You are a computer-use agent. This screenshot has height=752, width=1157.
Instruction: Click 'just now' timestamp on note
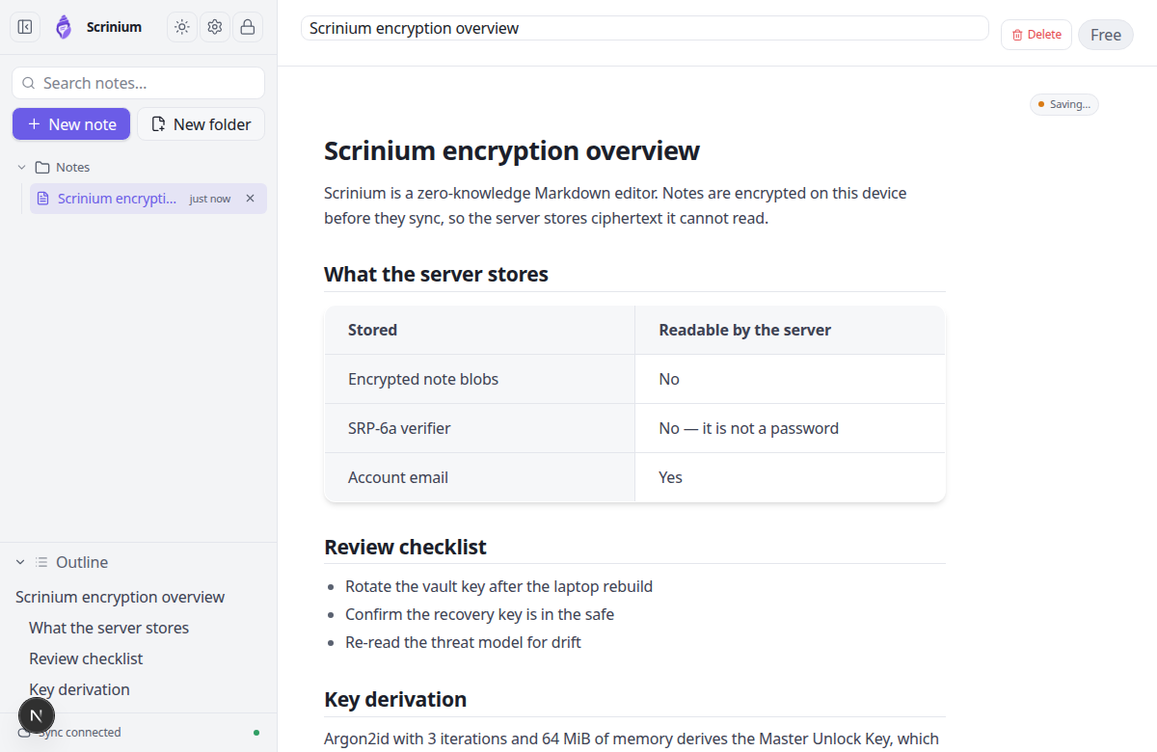(x=210, y=199)
